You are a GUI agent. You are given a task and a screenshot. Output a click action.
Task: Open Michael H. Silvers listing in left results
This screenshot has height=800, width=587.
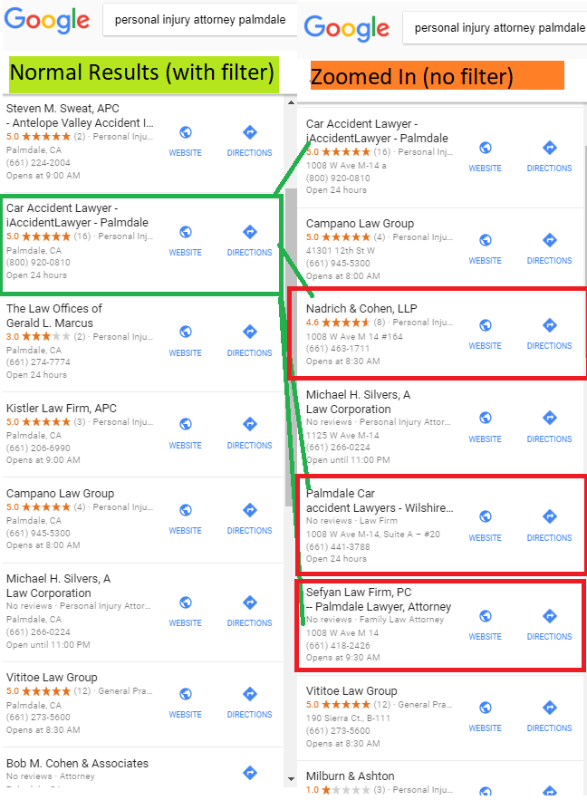(143, 612)
